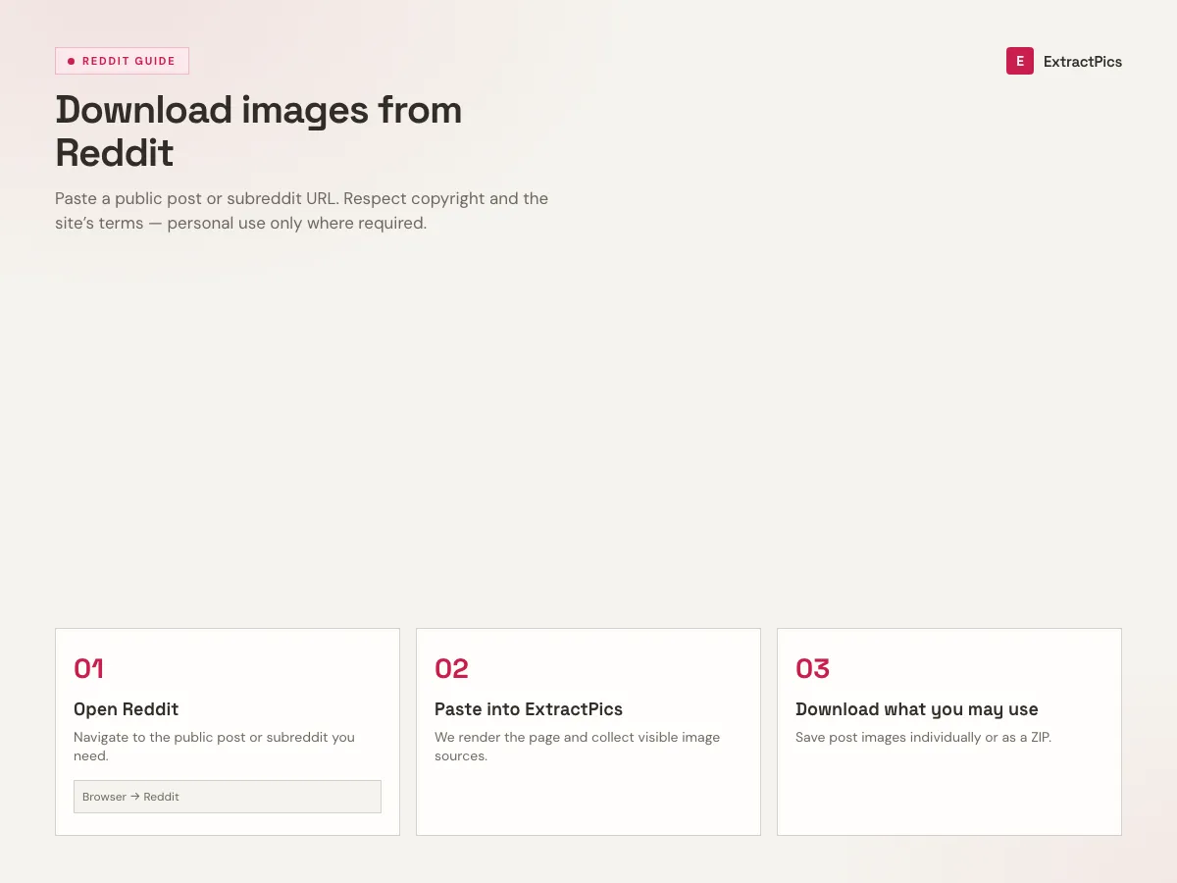Click the step number 01
This screenshot has width=1177, height=883.
pos(88,668)
